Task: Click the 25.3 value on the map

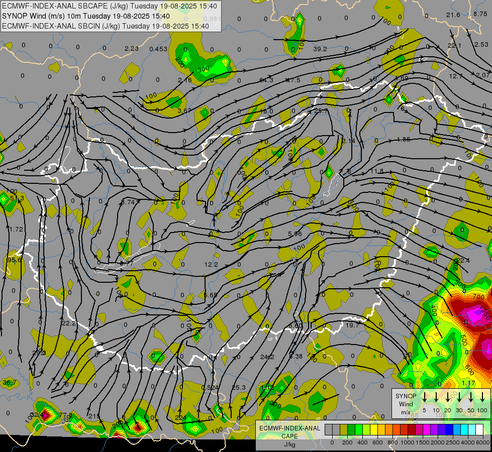Action: (x=239, y=388)
